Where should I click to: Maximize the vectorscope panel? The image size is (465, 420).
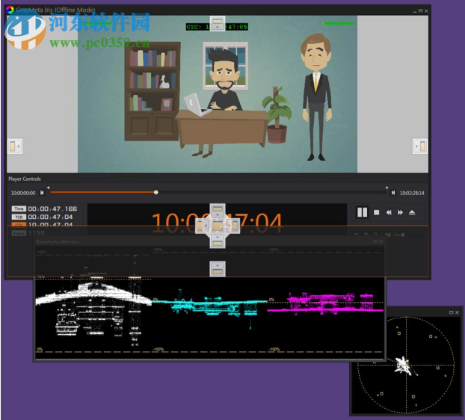[x=451, y=312]
